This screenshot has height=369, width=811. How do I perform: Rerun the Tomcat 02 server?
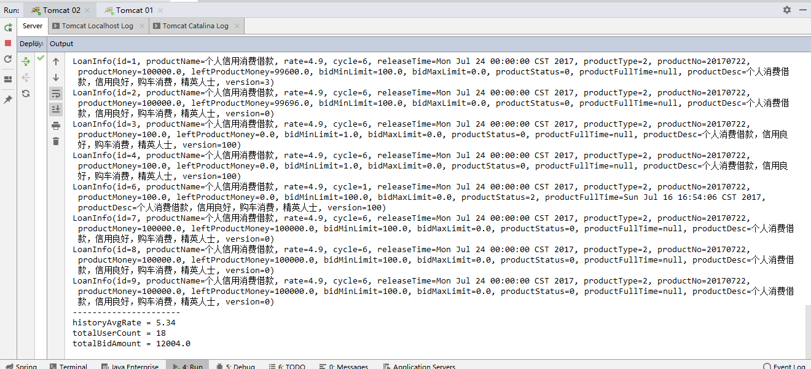[x=8, y=27]
